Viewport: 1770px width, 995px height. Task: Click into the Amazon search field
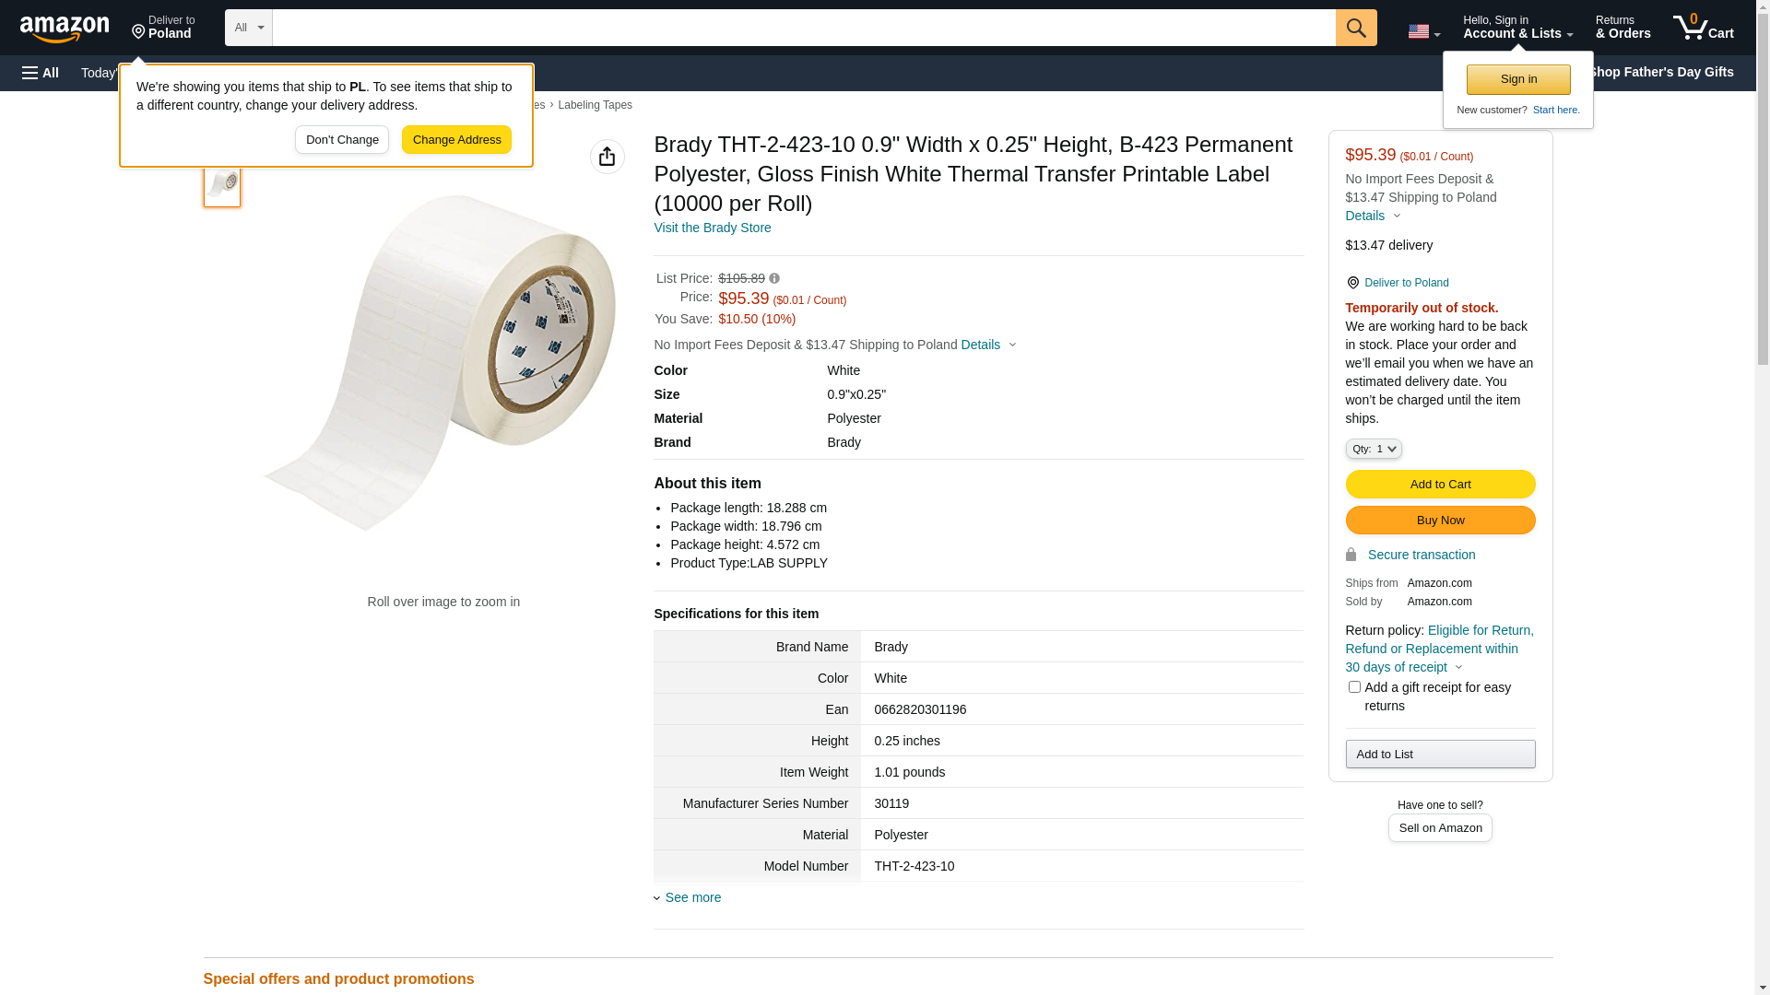[802, 28]
